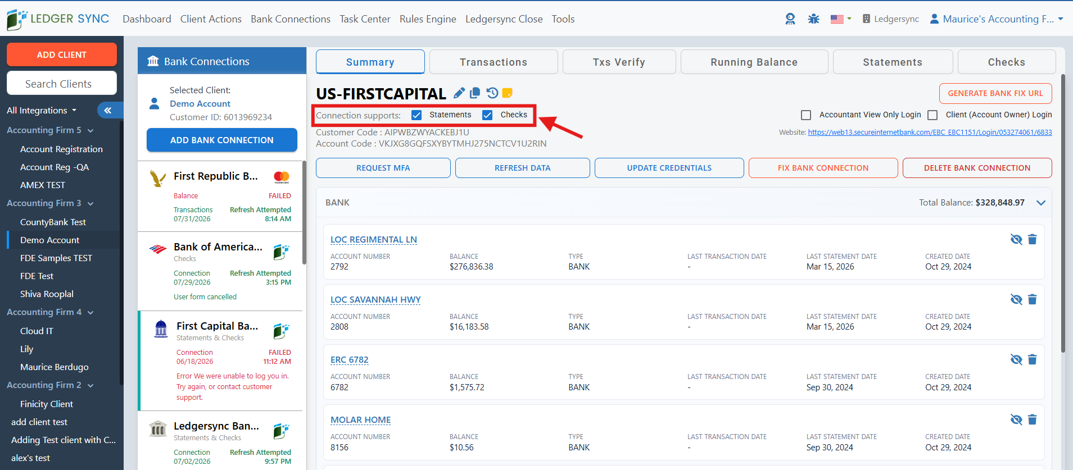Click the Ledgersync building icon in top bar
This screenshot has height=470, width=1073.
(867, 19)
